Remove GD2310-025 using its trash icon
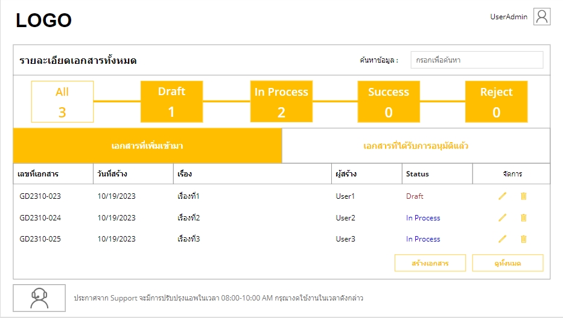The height and width of the screenshot is (318, 563). [x=524, y=238]
